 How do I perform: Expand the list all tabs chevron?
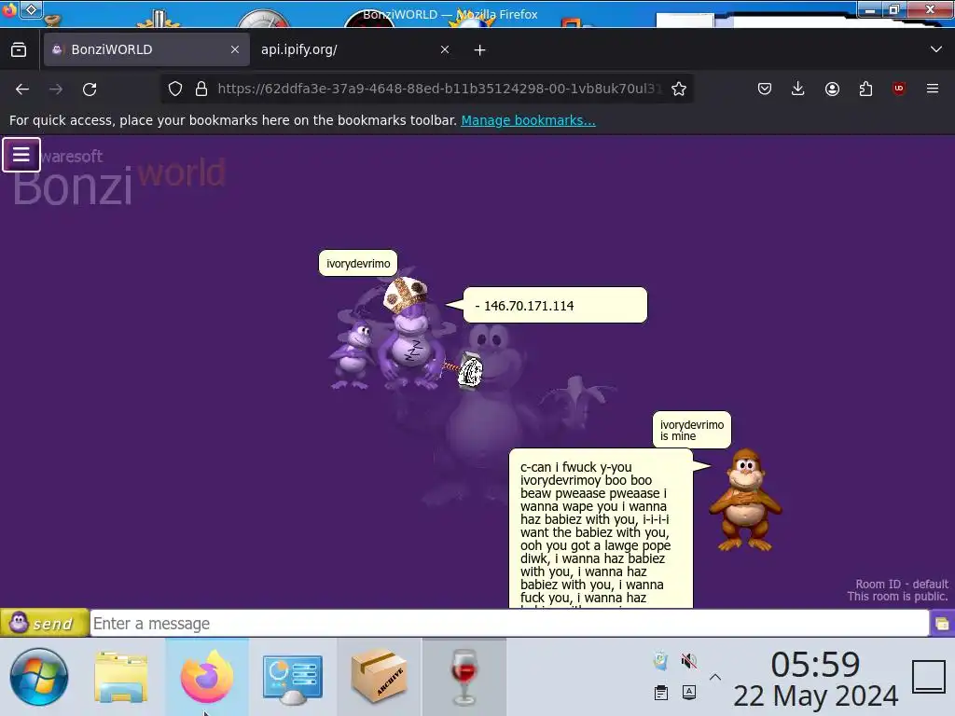[936, 49]
